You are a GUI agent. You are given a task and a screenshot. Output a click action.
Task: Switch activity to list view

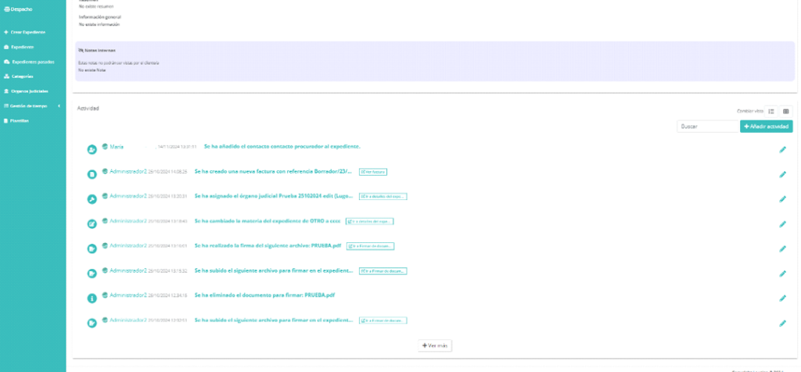pos(771,112)
